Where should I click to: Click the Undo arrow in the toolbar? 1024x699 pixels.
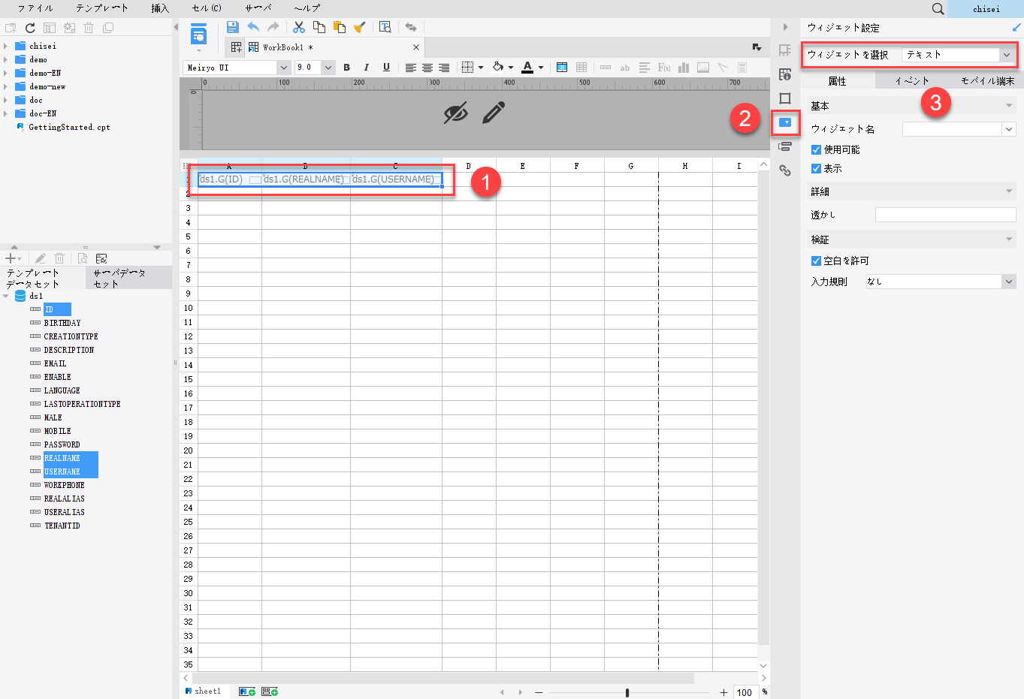[x=254, y=27]
